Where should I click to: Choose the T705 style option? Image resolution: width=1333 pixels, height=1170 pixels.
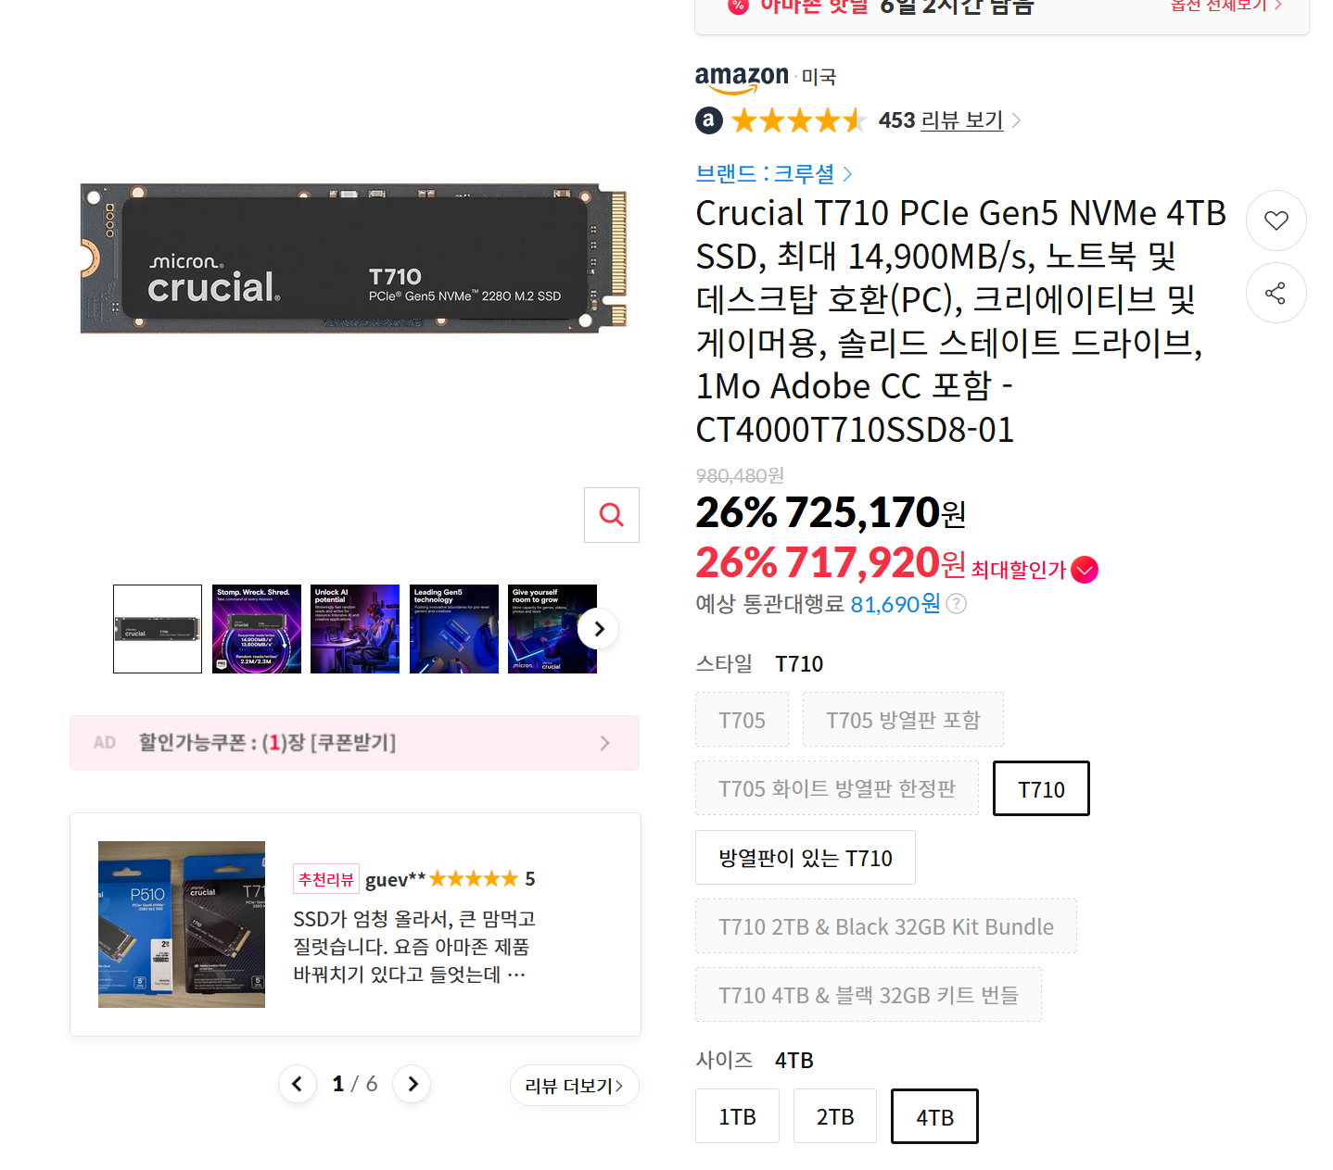[742, 720]
